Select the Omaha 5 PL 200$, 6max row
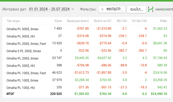Screen dimensions: 173x102 click(x=87, y=51)
